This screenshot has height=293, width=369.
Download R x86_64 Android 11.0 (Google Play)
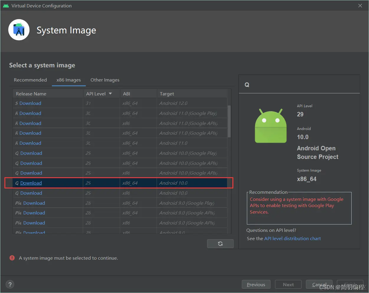click(30, 113)
